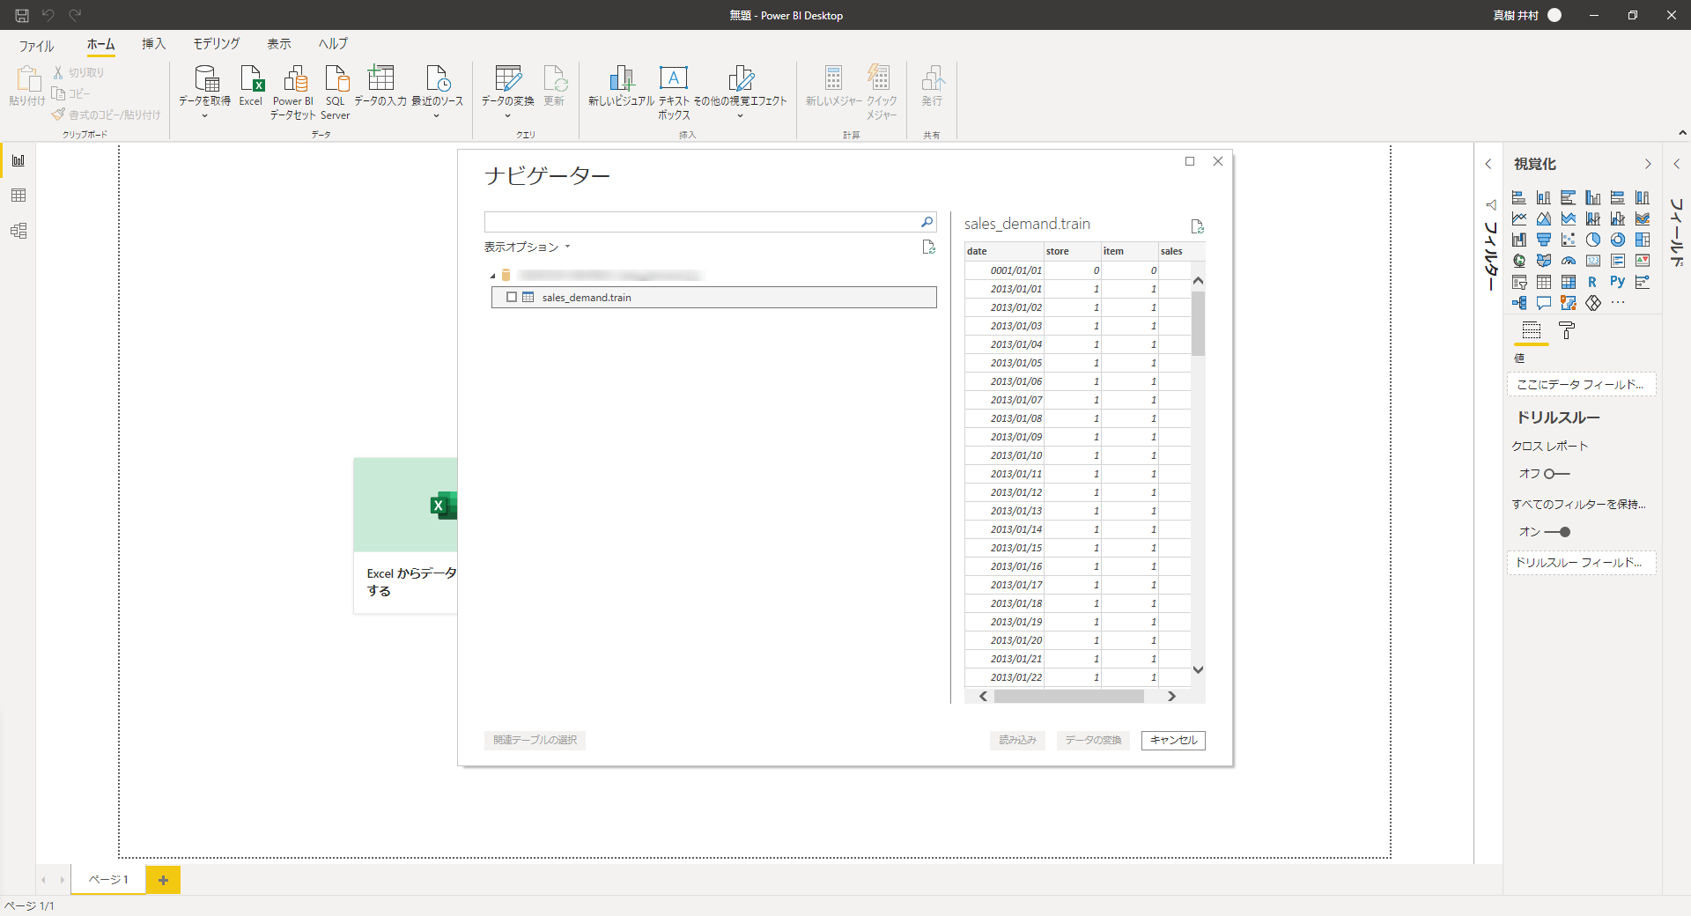Check the sales_demand.train checkbox
Viewport: 1691px width, 916px height.
(x=513, y=297)
